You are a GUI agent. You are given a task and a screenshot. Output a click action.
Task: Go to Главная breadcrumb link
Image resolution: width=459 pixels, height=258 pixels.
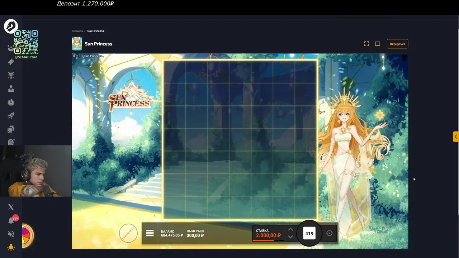(x=77, y=31)
